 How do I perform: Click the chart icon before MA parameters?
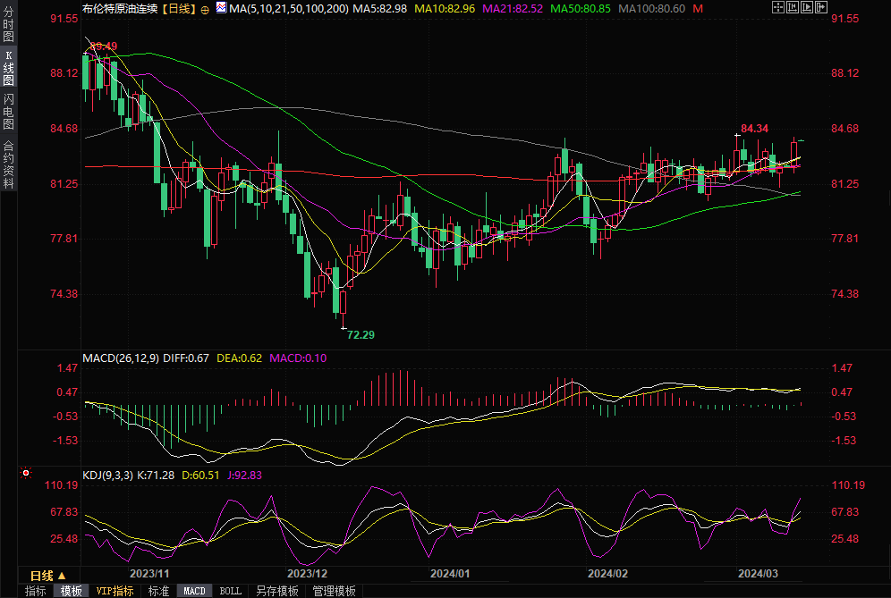pos(221,8)
